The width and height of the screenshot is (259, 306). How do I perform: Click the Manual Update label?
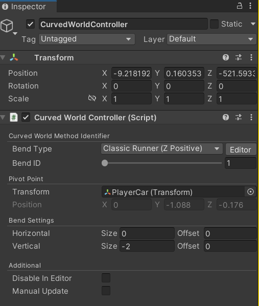(40, 291)
